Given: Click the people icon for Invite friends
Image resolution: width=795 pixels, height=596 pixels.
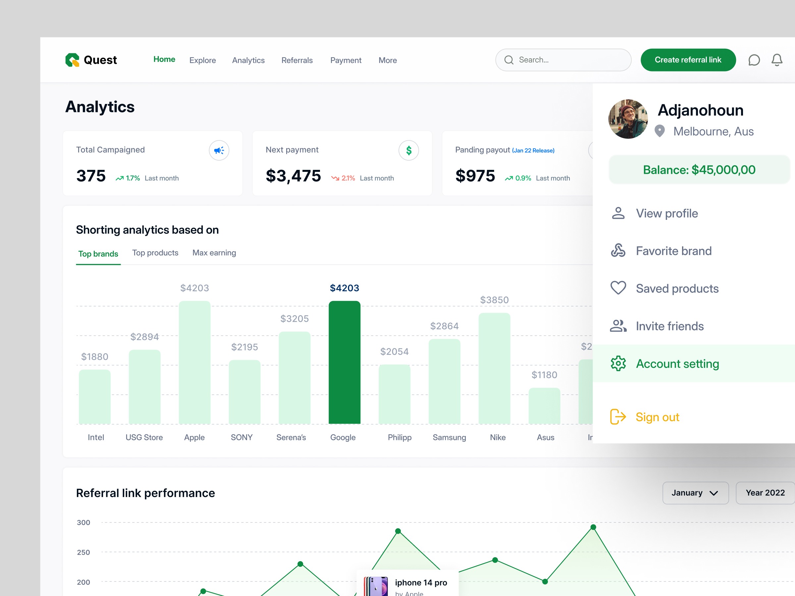Looking at the screenshot, I should (x=618, y=326).
